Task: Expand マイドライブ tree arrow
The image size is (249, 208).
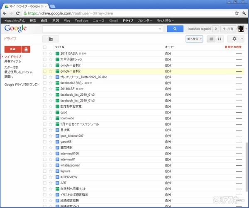Action: [2, 57]
